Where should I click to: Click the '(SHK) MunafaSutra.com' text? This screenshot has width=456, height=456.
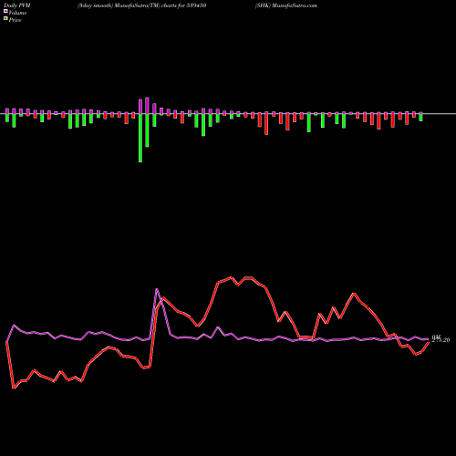[x=286, y=5]
